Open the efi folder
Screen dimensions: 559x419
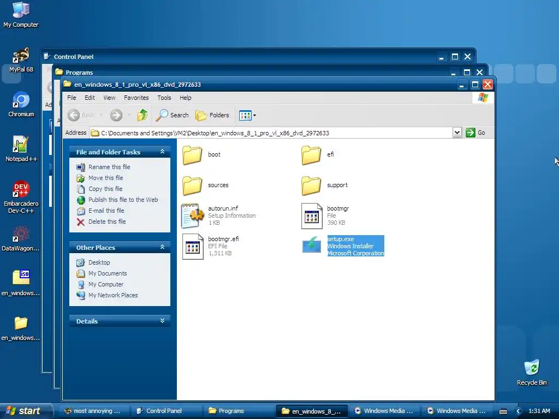pyautogui.click(x=311, y=154)
